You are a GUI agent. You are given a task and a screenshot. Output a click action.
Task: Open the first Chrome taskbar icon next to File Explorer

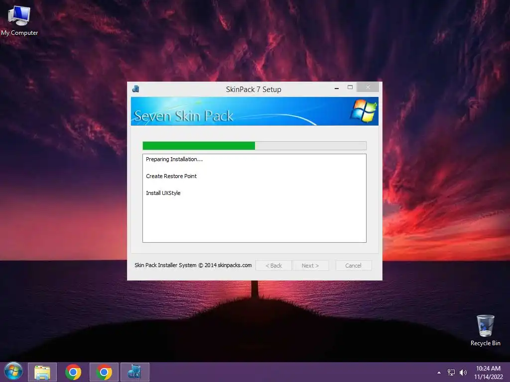[73, 372]
